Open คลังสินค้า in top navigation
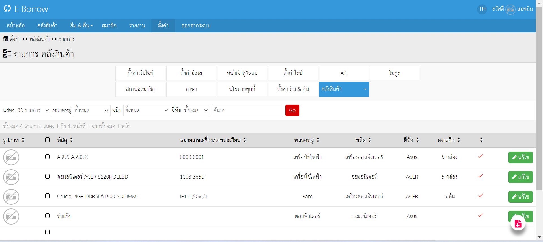Image resolution: width=543 pixels, height=242 pixels. tap(47, 26)
